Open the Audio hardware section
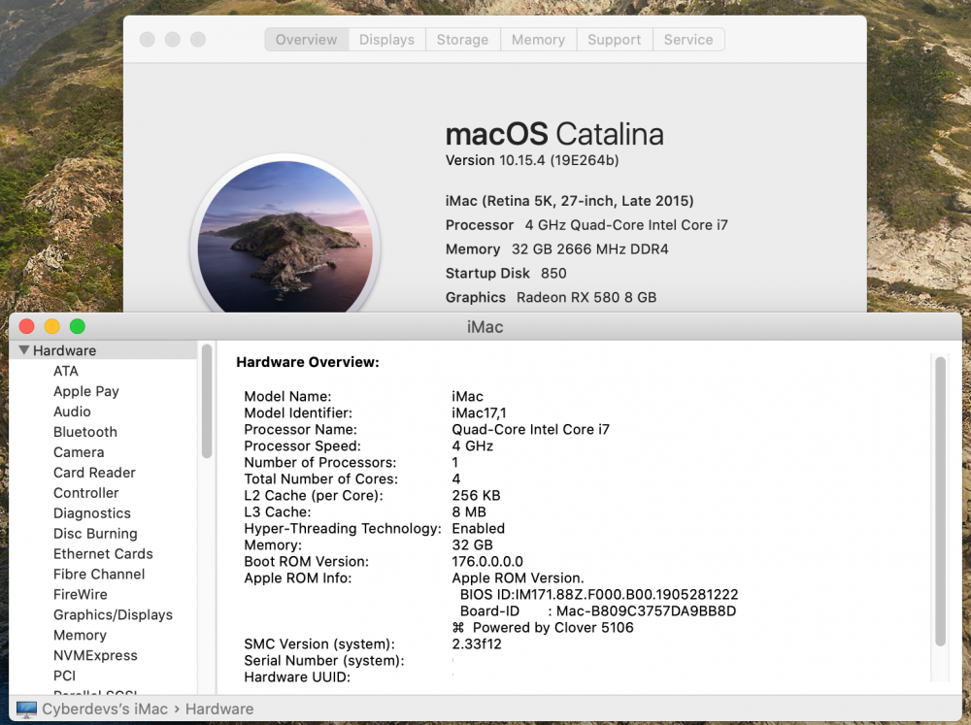Image resolution: width=971 pixels, height=725 pixels. 72,412
